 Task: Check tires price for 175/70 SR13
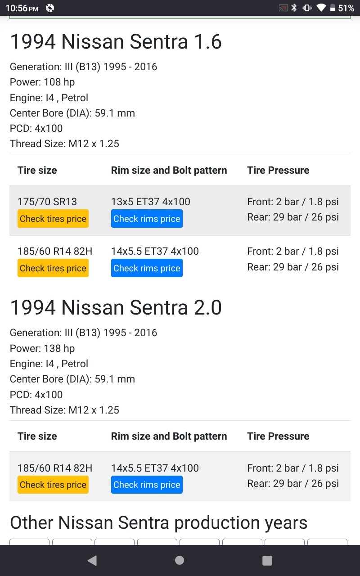pyautogui.click(x=53, y=219)
